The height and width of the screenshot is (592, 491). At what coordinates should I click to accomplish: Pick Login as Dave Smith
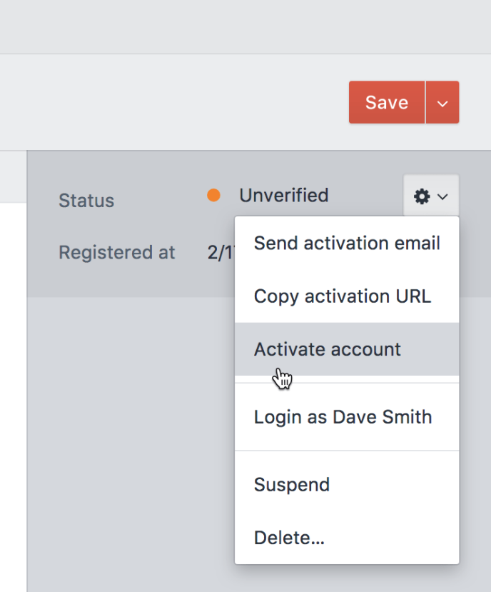(x=343, y=417)
